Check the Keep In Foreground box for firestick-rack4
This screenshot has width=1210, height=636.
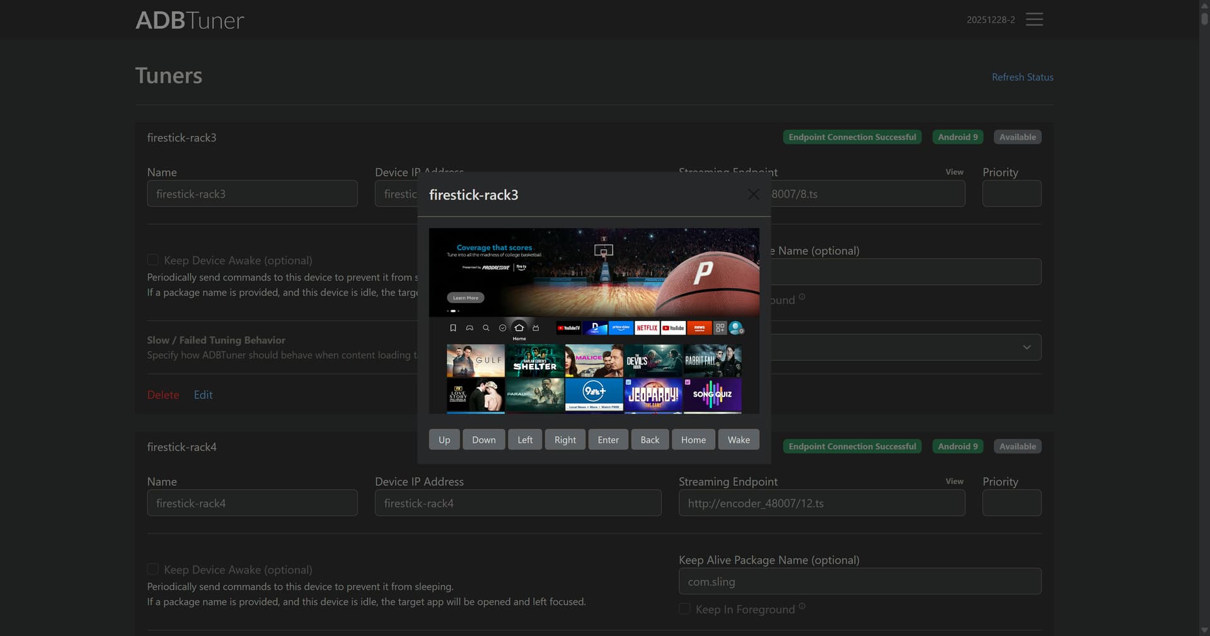click(684, 609)
